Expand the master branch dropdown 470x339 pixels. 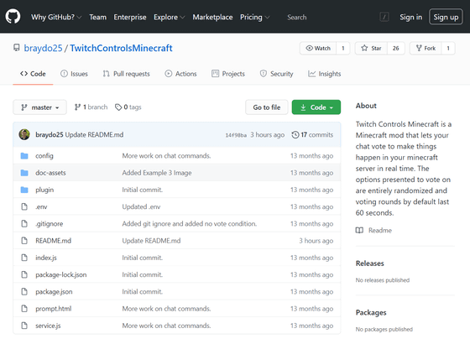point(40,107)
